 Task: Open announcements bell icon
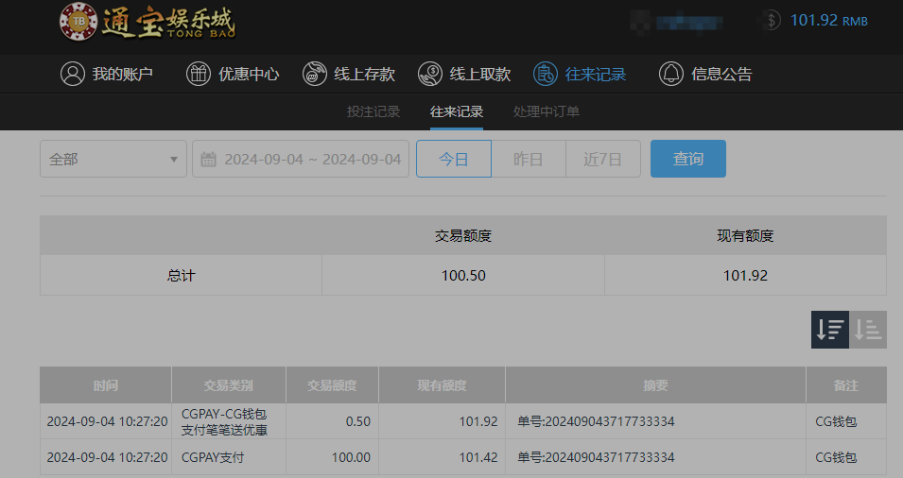click(x=671, y=74)
